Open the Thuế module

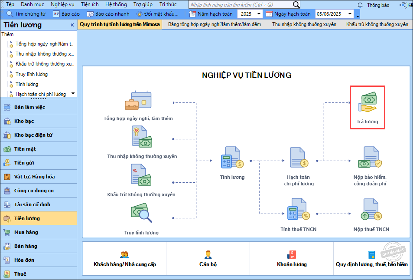tap(39, 273)
